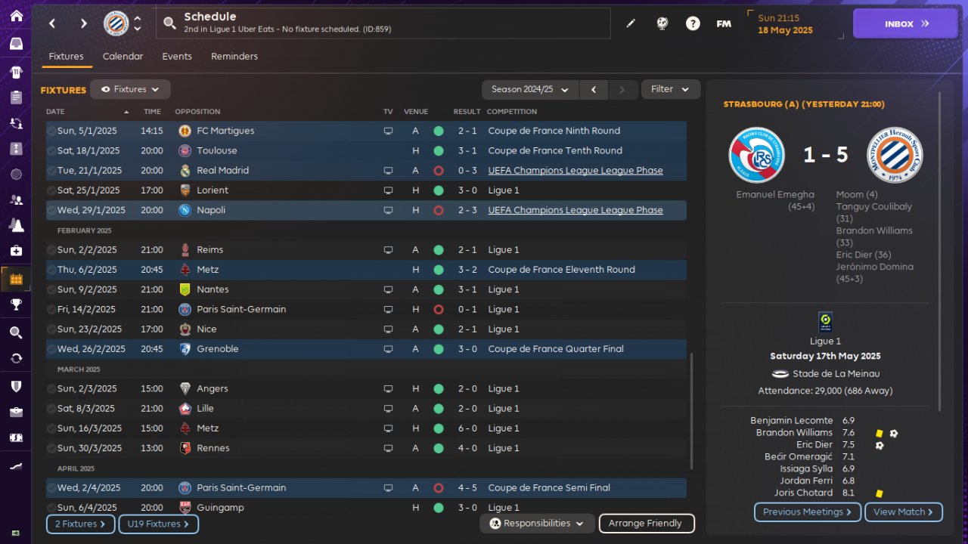Screen dimensions: 968x544
Task: Click the globe icon in the top bar
Action: [662, 23]
